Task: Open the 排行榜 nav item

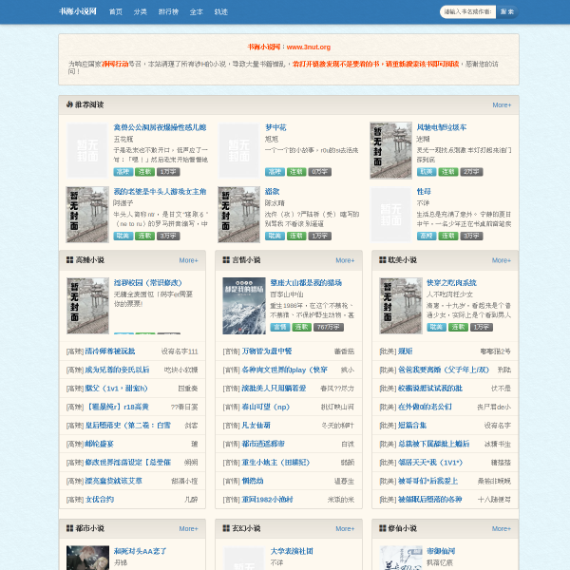Action: point(168,12)
